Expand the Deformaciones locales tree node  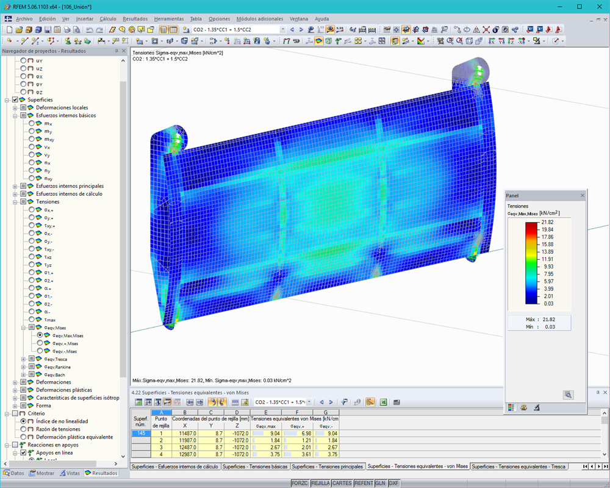pos(15,108)
